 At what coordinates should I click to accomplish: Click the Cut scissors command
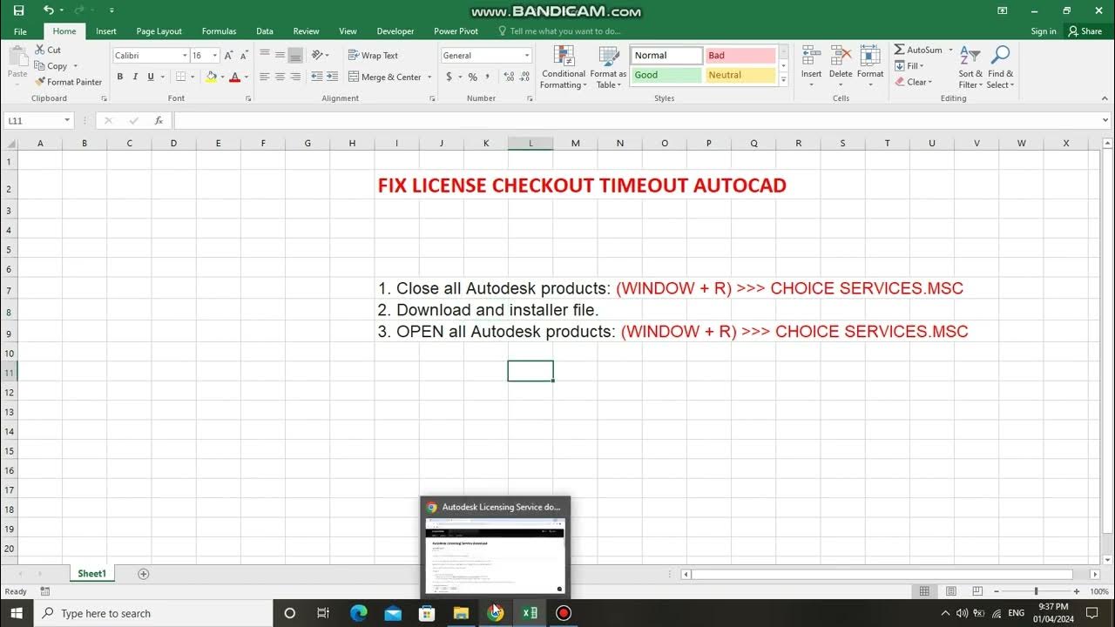(48, 50)
